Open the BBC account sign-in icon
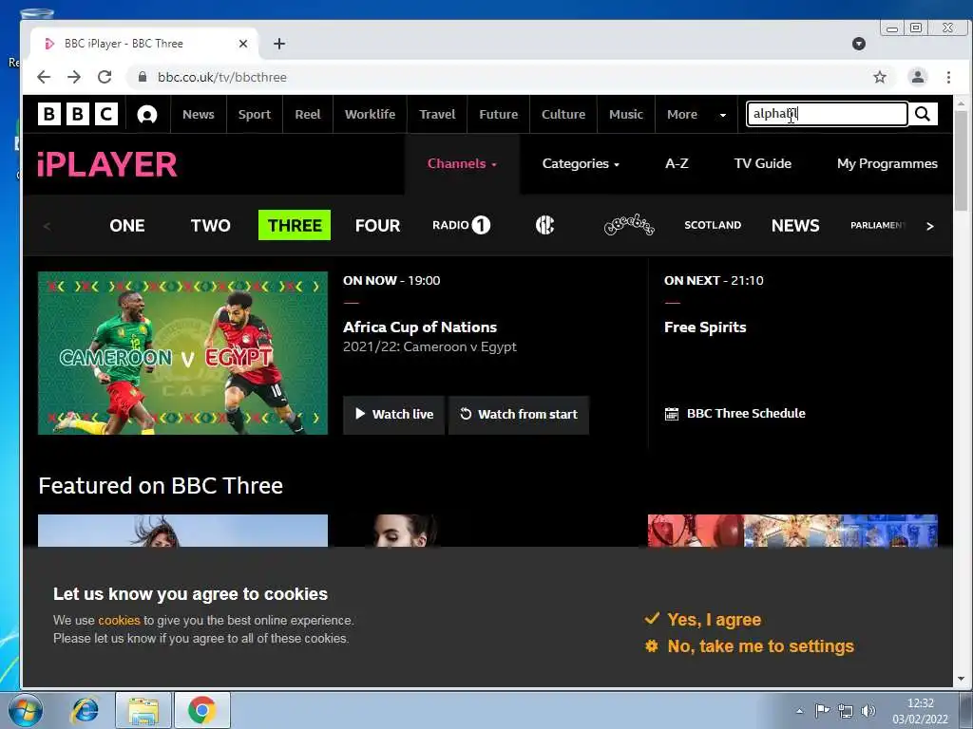 click(x=147, y=115)
